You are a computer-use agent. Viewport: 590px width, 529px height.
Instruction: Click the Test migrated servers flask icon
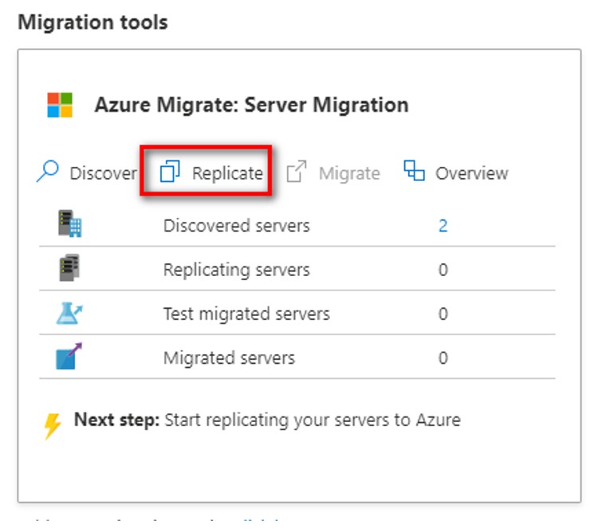point(69,314)
